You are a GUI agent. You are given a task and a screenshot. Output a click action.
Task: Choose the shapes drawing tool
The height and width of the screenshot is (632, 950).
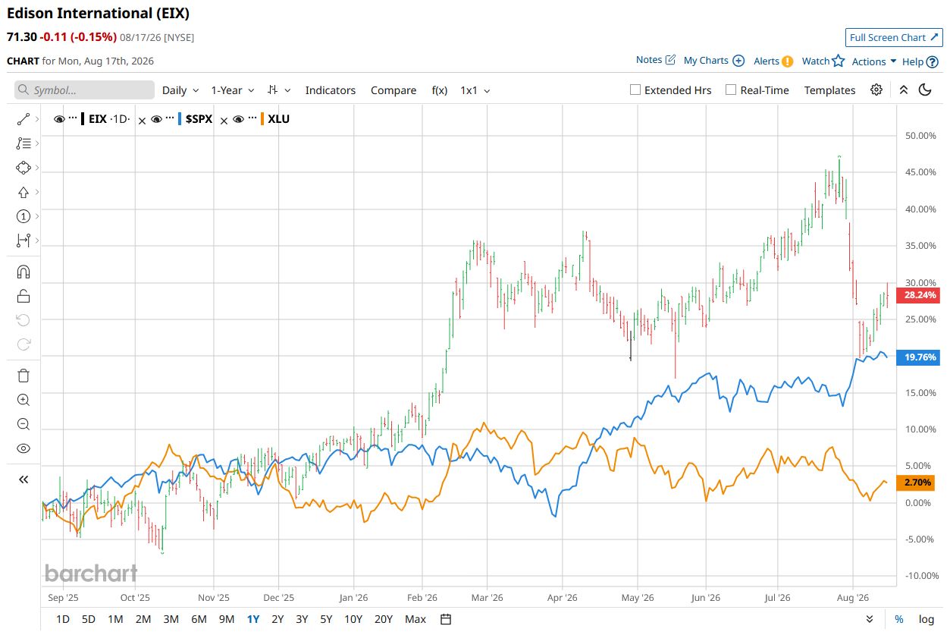pyautogui.click(x=23, y=168)
